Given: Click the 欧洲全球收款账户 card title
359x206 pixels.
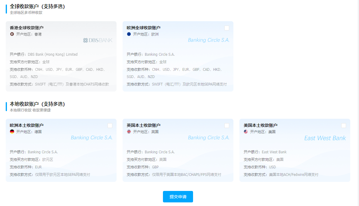Looking at the screenshot, I should (x=144, y=28).
